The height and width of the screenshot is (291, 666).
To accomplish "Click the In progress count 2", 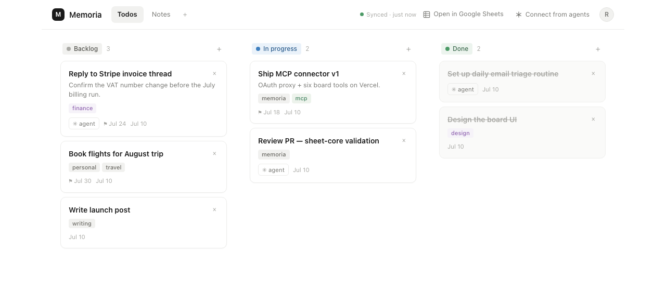I will tap(308, 49).
